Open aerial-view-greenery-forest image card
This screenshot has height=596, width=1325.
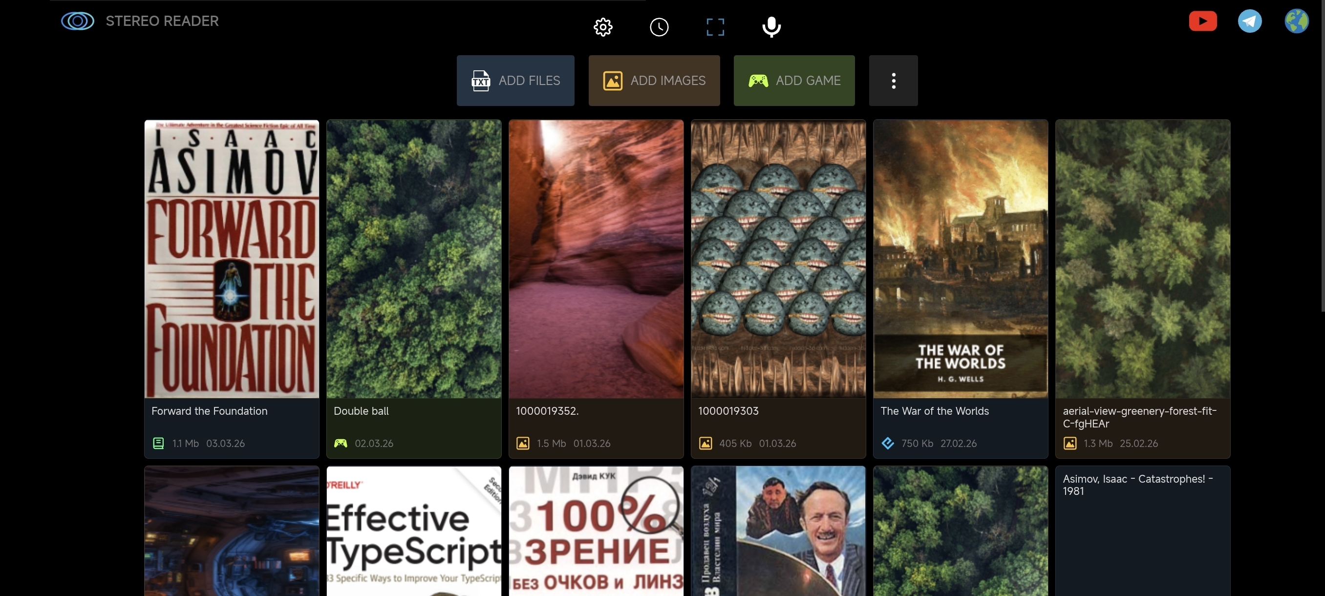[x=1142, y=258]
